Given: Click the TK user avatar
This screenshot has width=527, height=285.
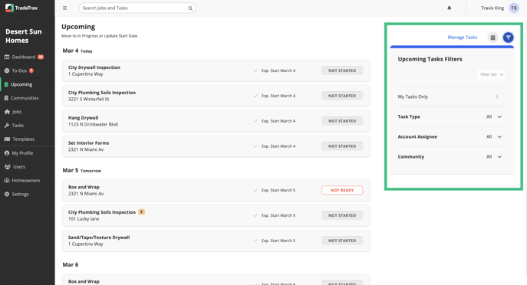Looking at the screenshot, I should point(514,8).
